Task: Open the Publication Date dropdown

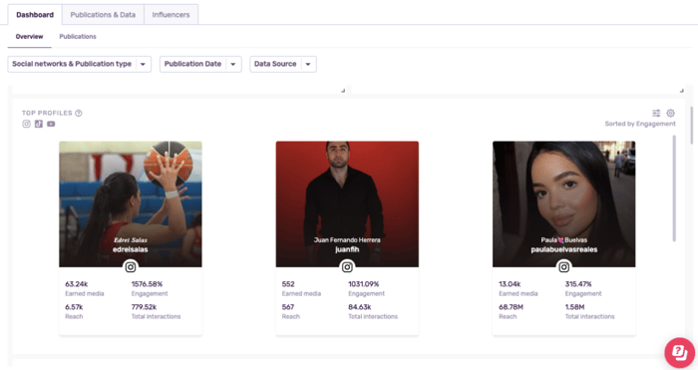Action: (x=200, y=64)
